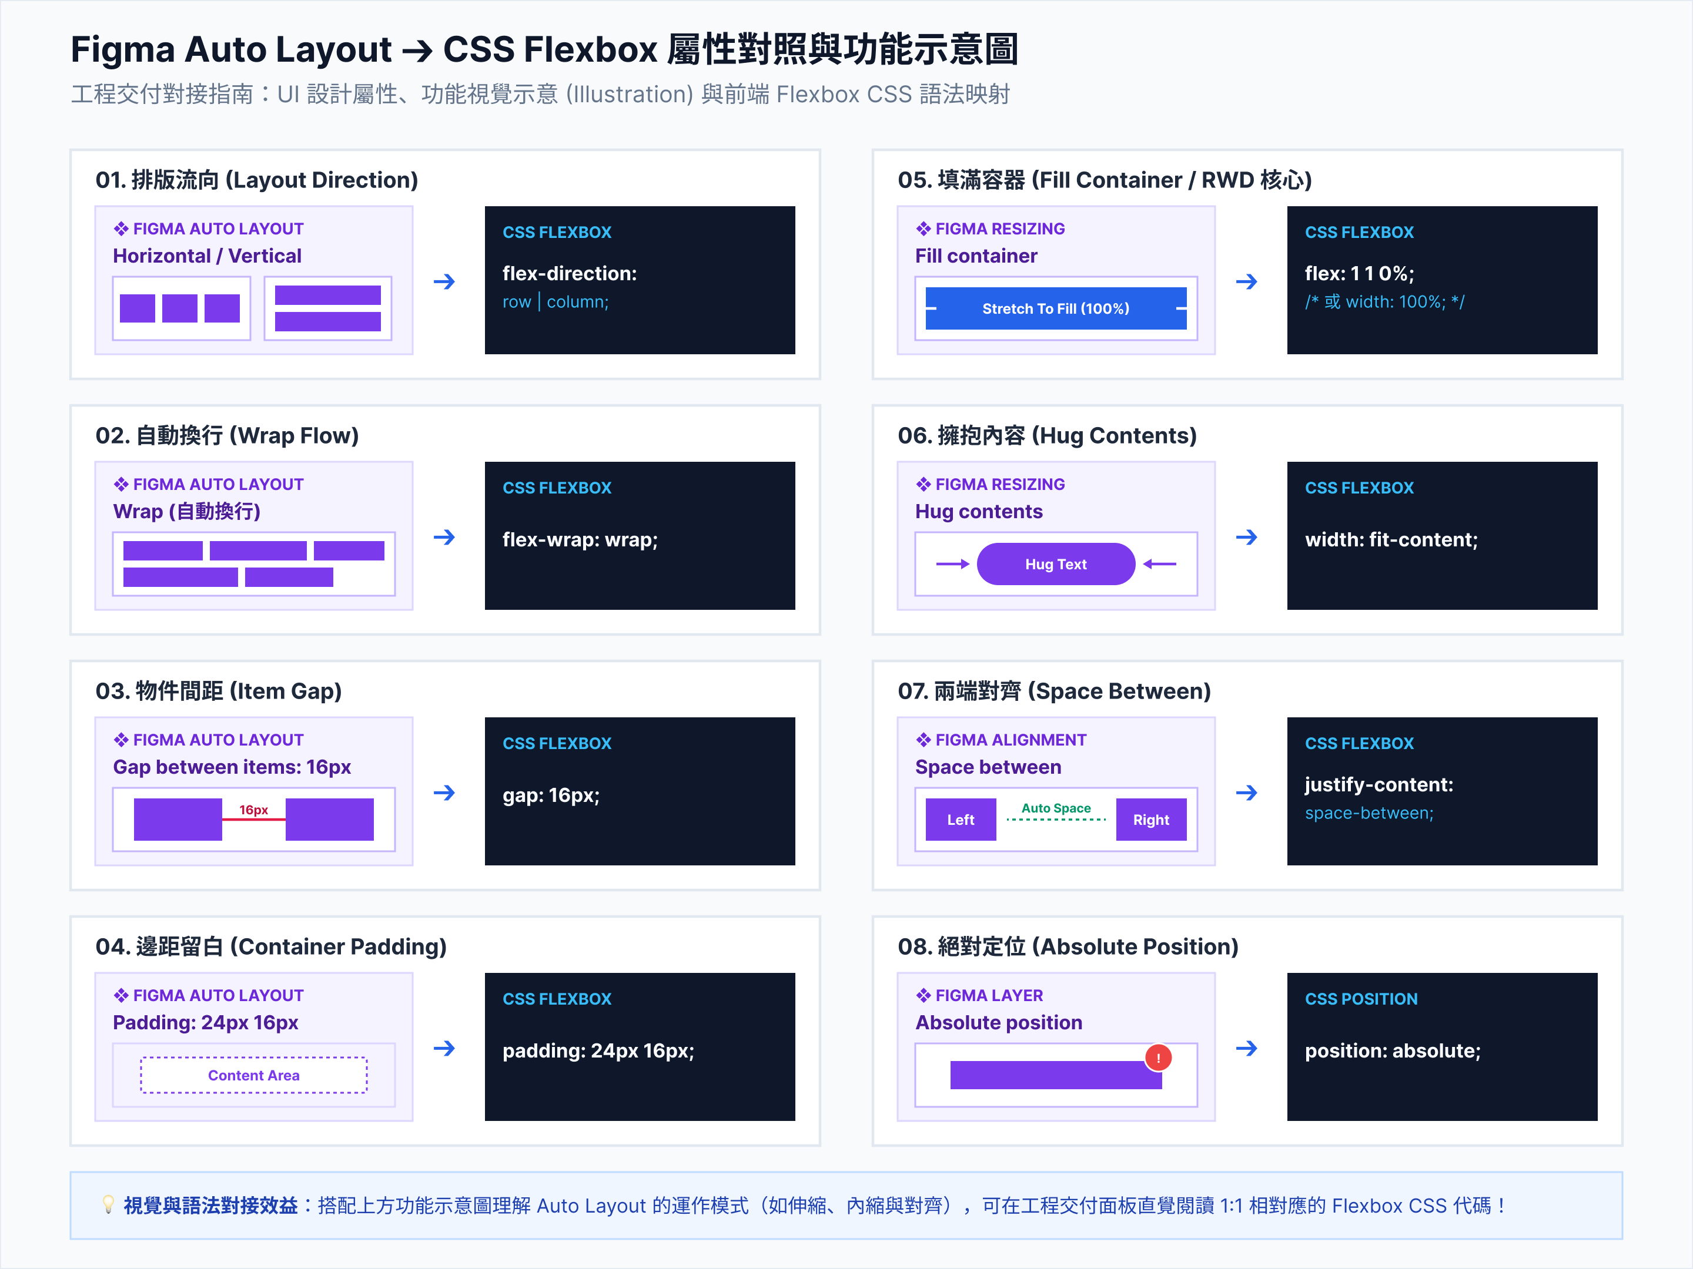Click the subtitle starting with 工程交付對接指南
The image size is (1693, 1269).
point(540,94)
